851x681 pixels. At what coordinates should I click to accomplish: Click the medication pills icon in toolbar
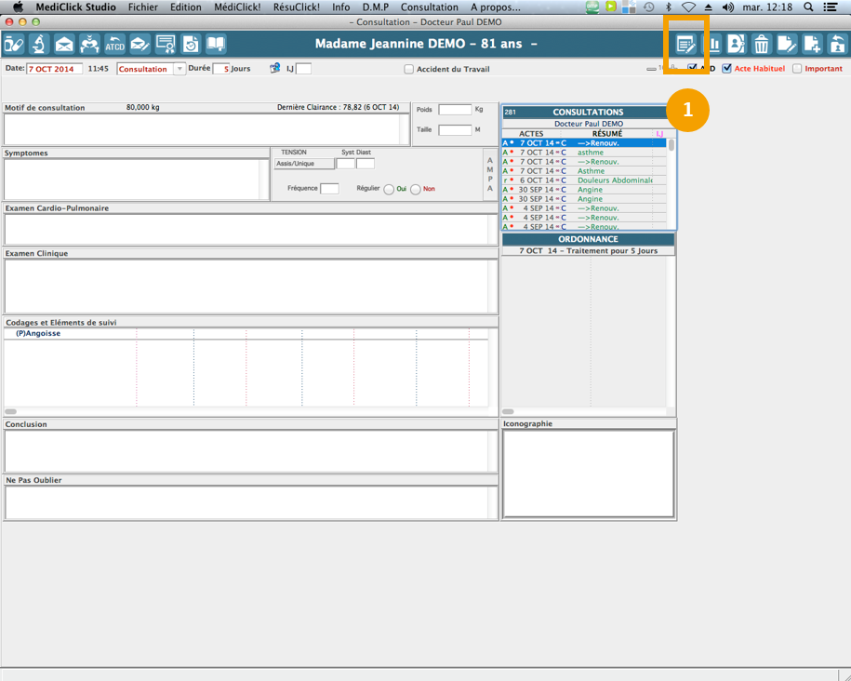coord(14,44)
